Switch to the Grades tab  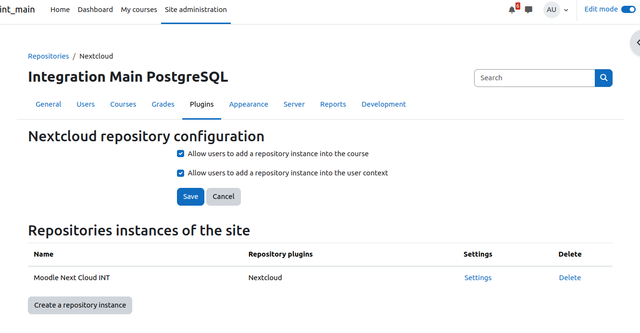(x=163, y=104)
